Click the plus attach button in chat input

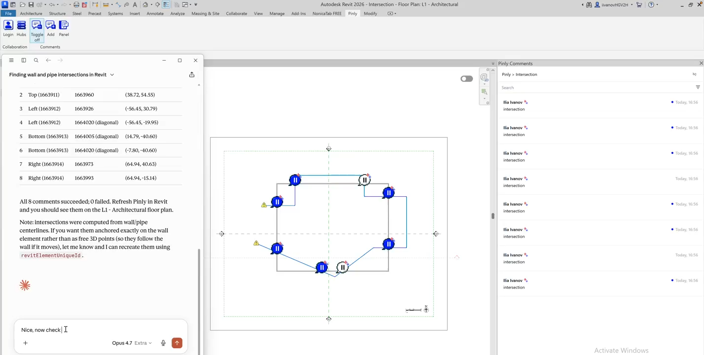25,343
